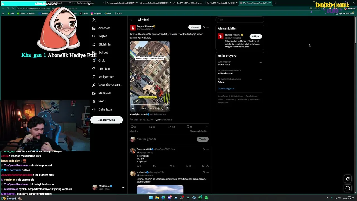Click the Ara search field
The image size is (357, 201).
click(240, 20)
